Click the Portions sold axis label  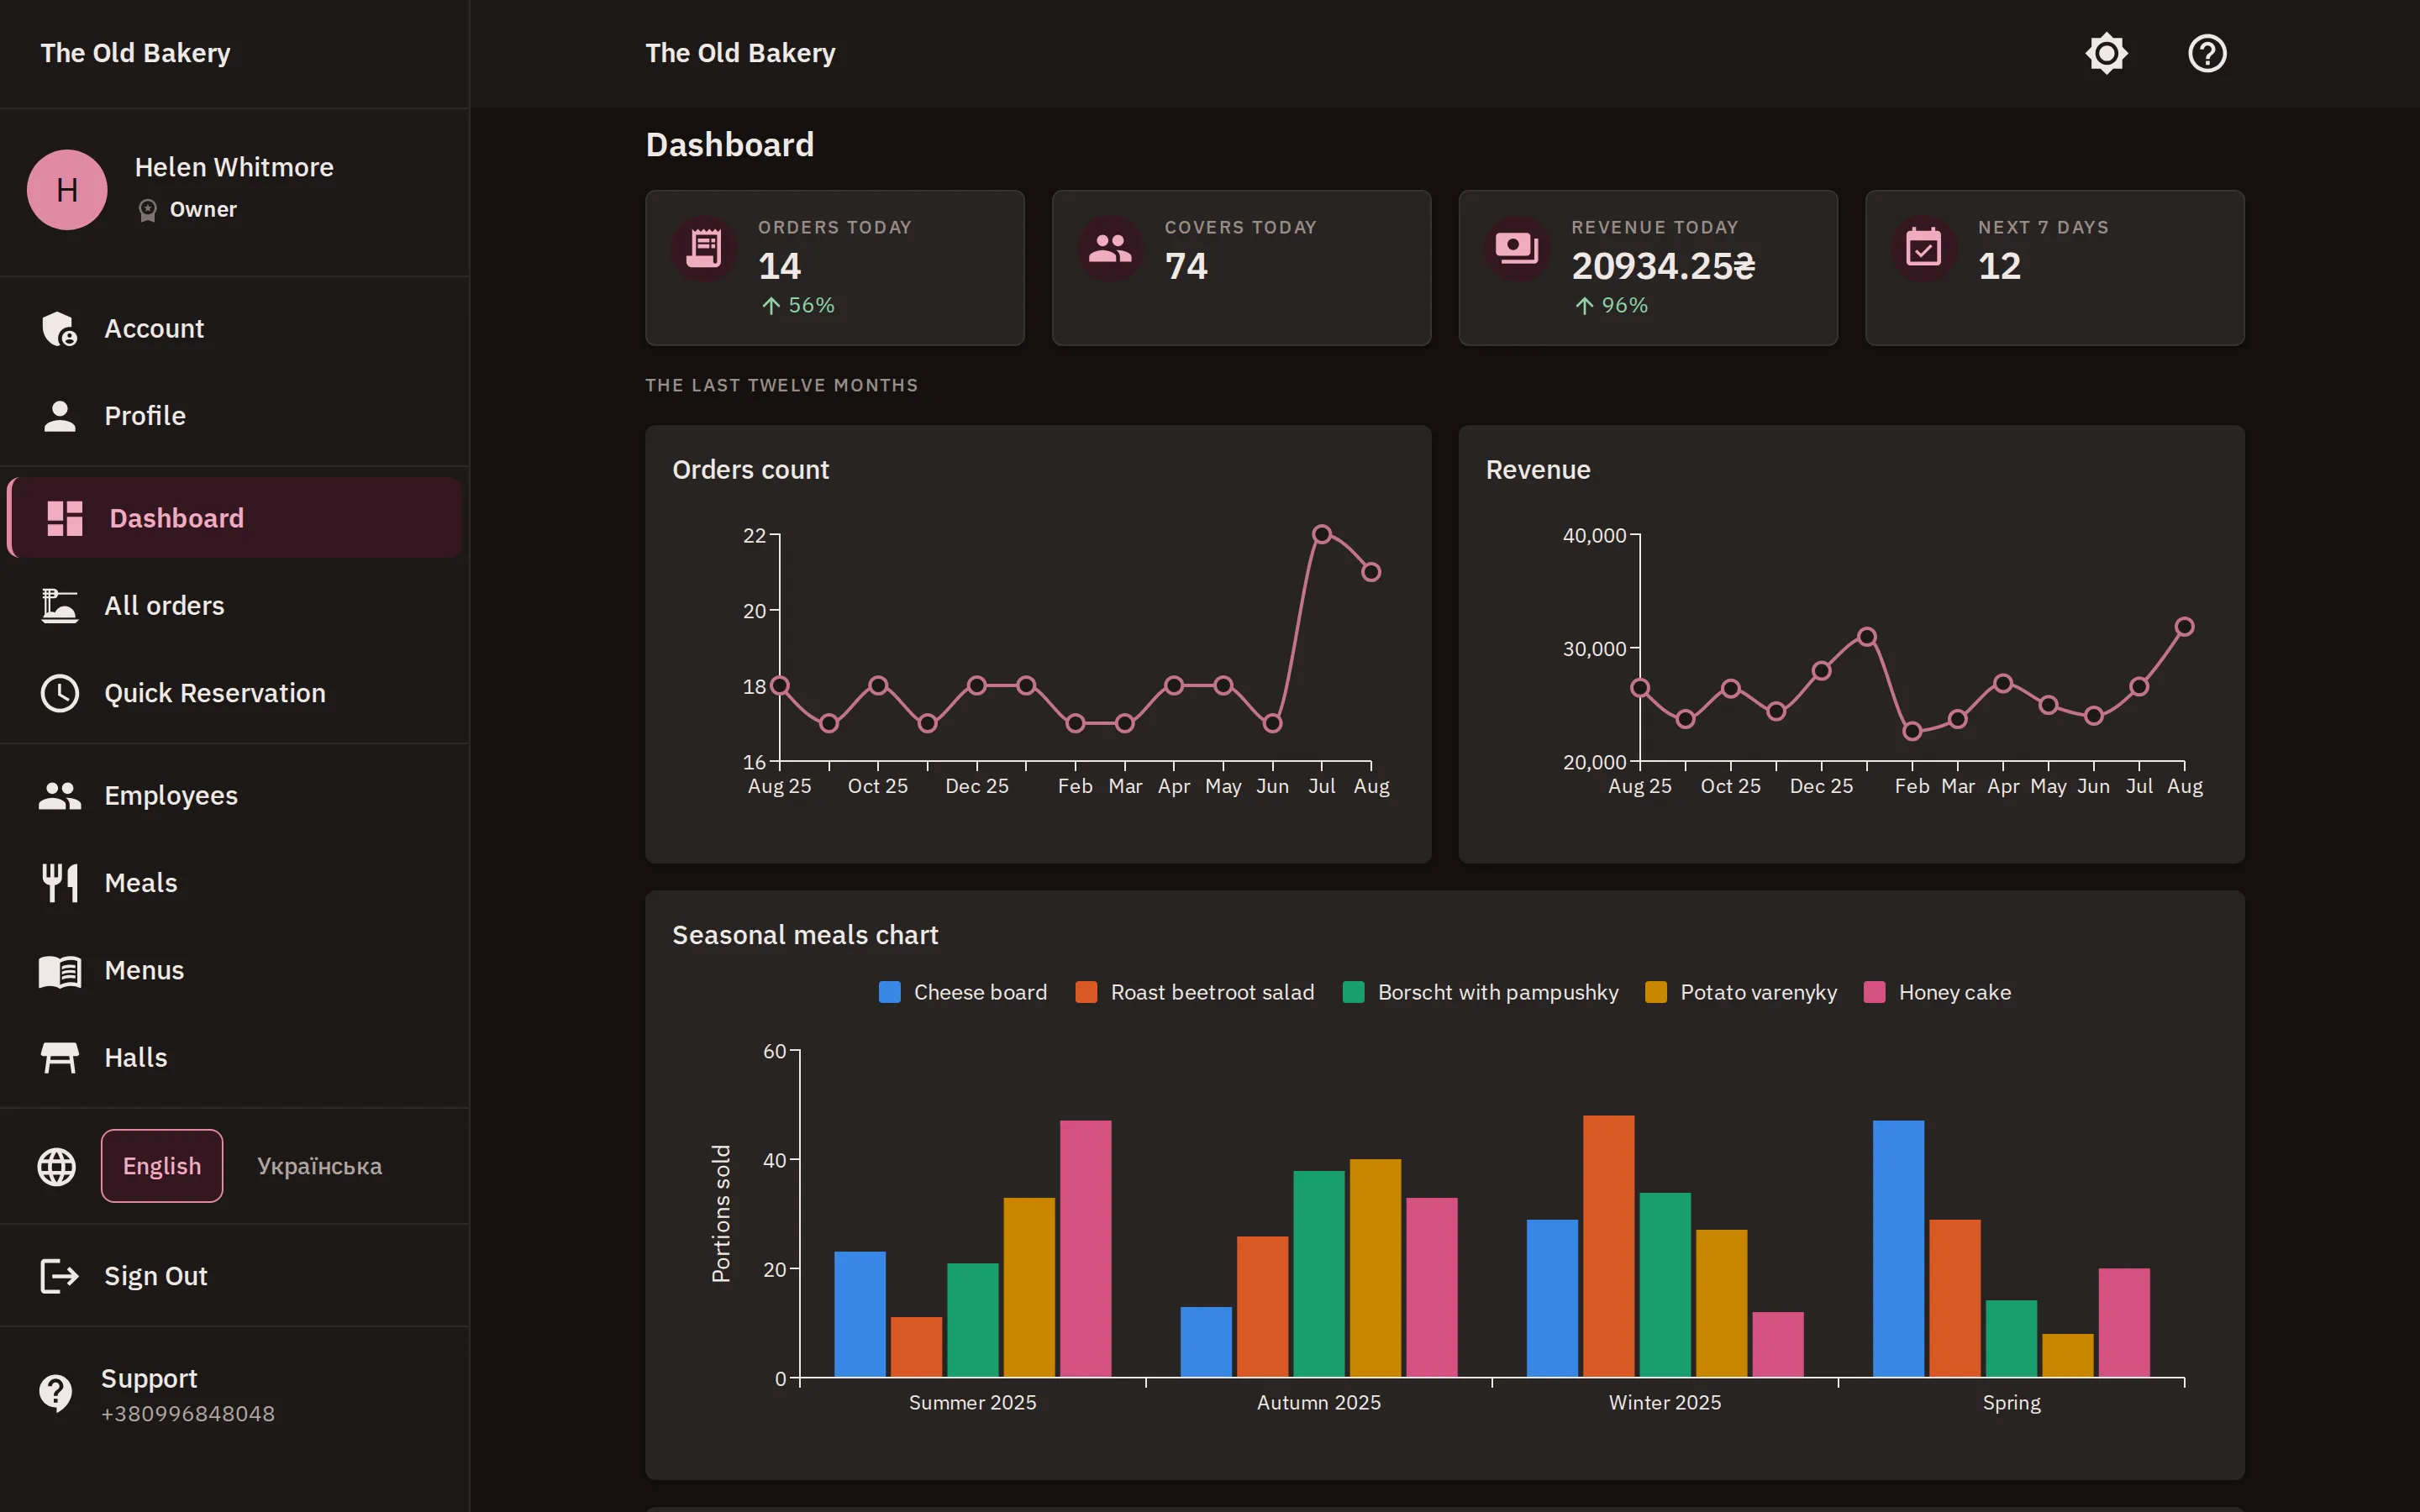coord(721,1214)
